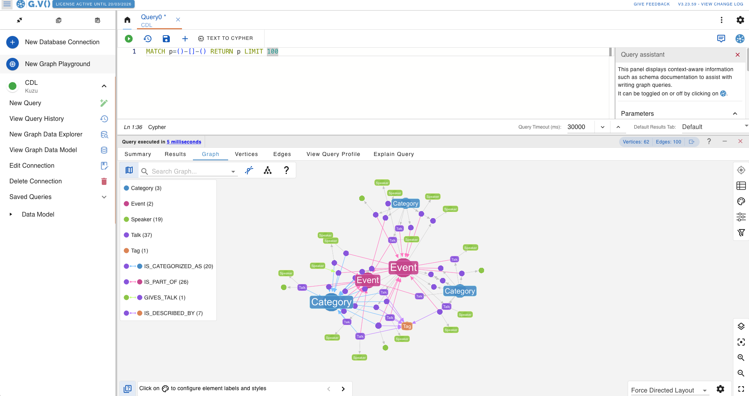
Task: Run the query with the green play button
Action: coord(129,38)
